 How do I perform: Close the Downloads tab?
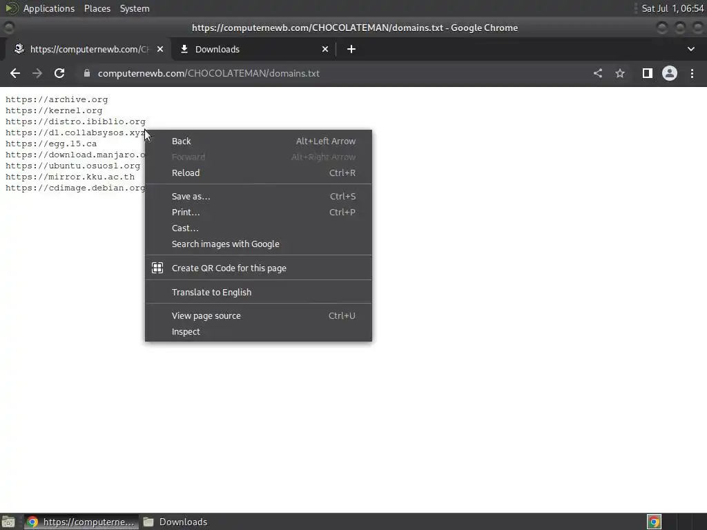[x=325, y=49]
